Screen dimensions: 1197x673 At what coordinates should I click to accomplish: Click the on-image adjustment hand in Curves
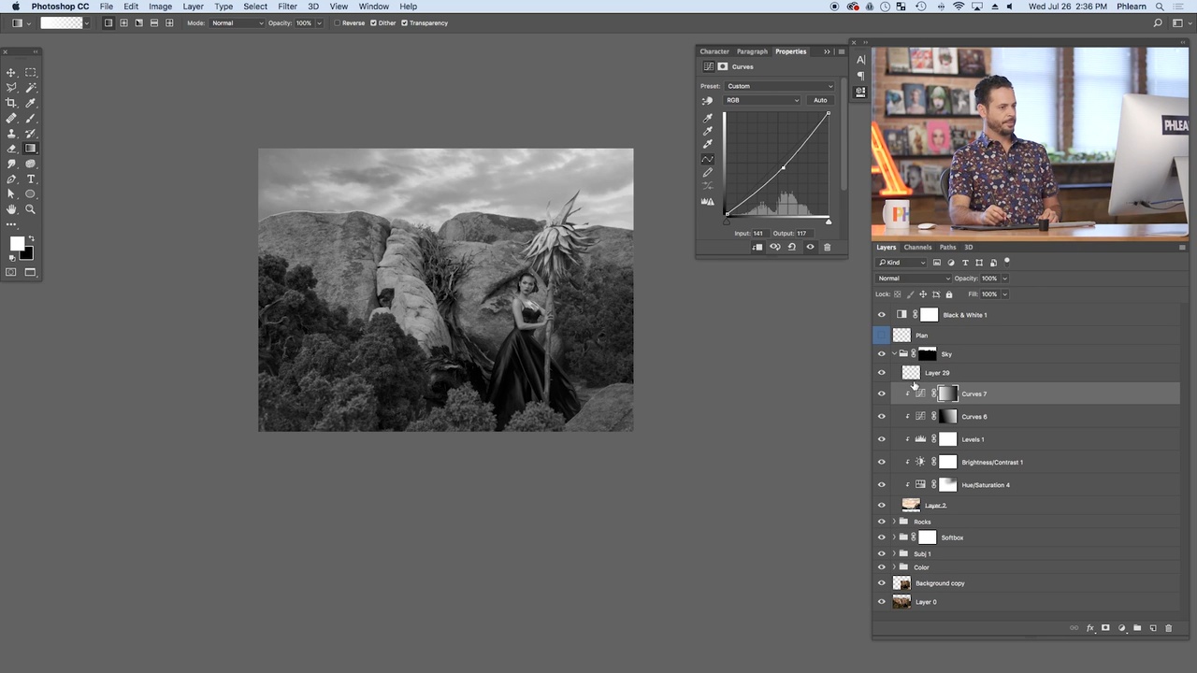[x=707, y=100]
